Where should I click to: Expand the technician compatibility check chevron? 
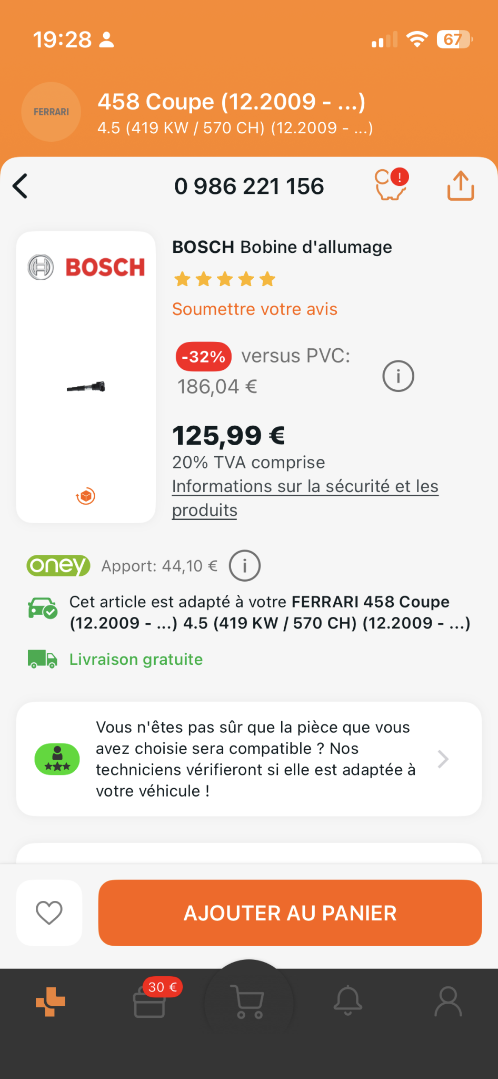click(443, 759)
